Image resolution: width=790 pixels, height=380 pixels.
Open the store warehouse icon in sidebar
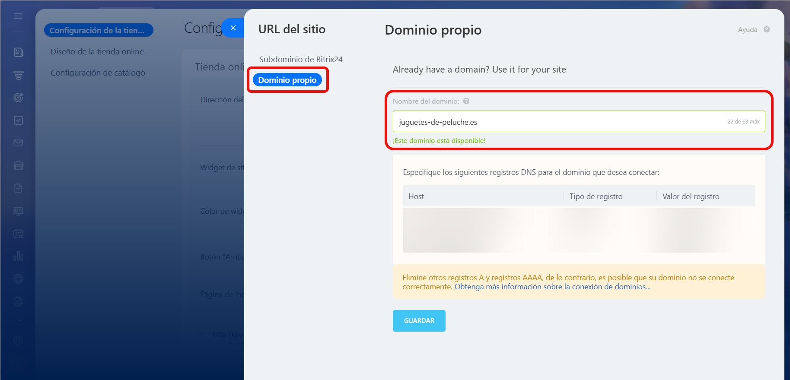18,166
